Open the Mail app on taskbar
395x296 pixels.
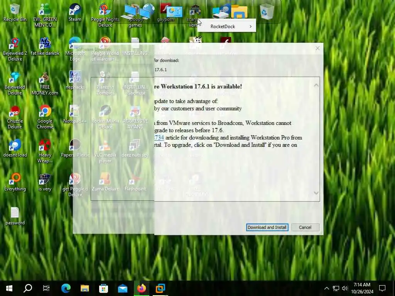point(123,288)
